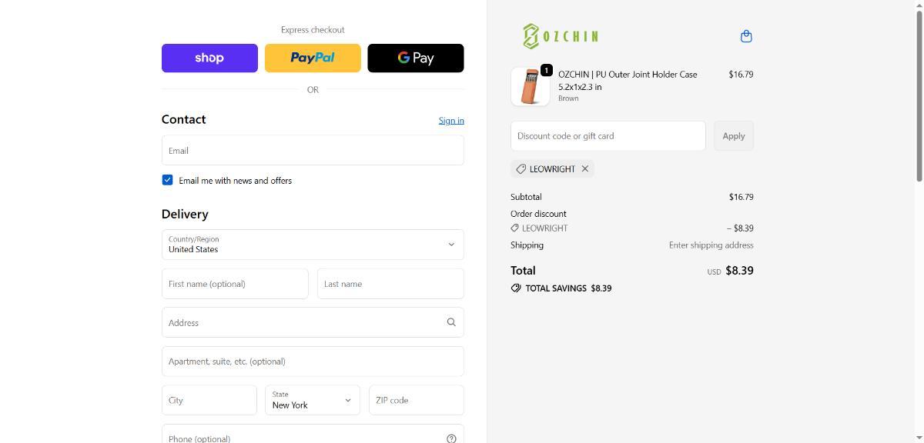Click the ZIP code field
Image resolution: width=924 pixels, height=443 pixels.
(x=416, y=400)
